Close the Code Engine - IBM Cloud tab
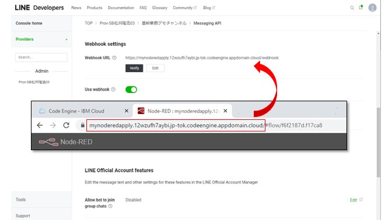392x220 pixels. (127, 111)
